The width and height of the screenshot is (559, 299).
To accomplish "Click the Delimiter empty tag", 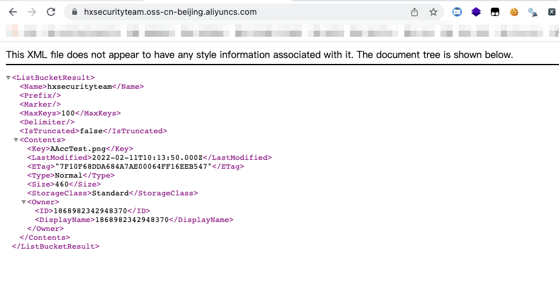I will click(x=47, y=122).
